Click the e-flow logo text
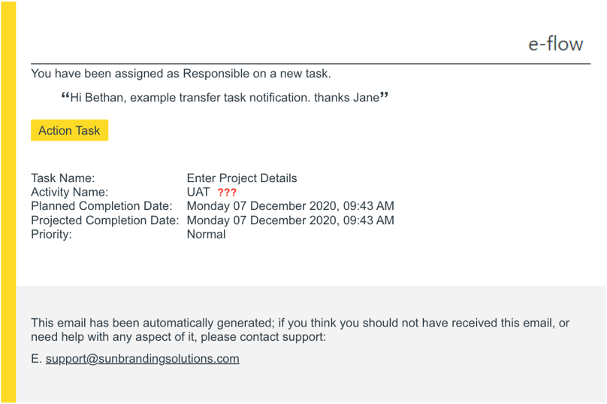This screenshot has height=404, width=607. [555, 44]
